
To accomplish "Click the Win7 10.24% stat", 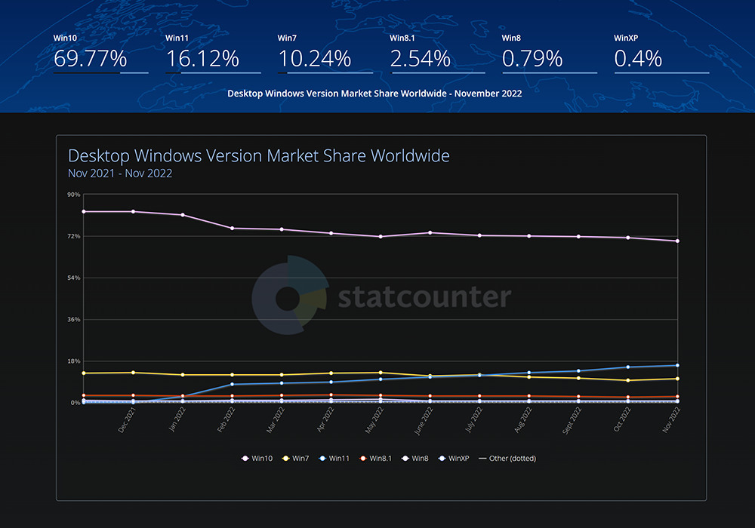I will tap(314, 58).
